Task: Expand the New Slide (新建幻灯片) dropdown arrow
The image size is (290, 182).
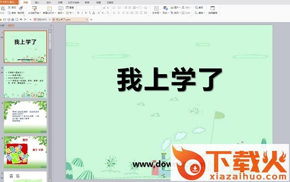Action: pyautogui.click(x=55, y=13)
